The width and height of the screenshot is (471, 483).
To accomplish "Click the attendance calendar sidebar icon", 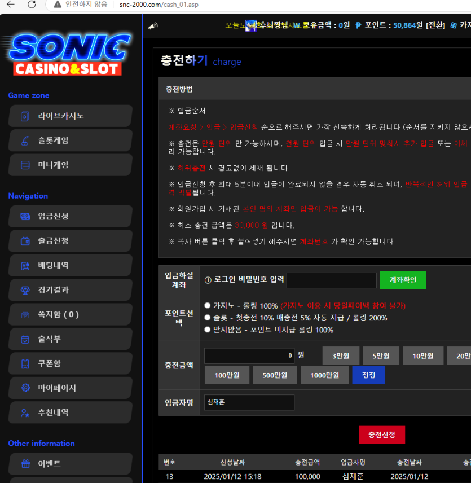I will [25, 339].
